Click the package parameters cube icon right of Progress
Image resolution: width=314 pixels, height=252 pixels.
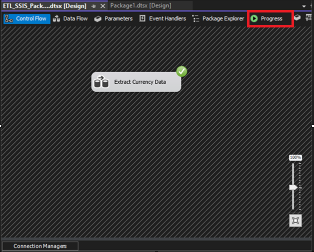click(x=297, y=17)
